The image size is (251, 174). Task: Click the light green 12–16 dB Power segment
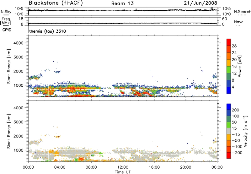pyautogui.click(x=229, y=69)
